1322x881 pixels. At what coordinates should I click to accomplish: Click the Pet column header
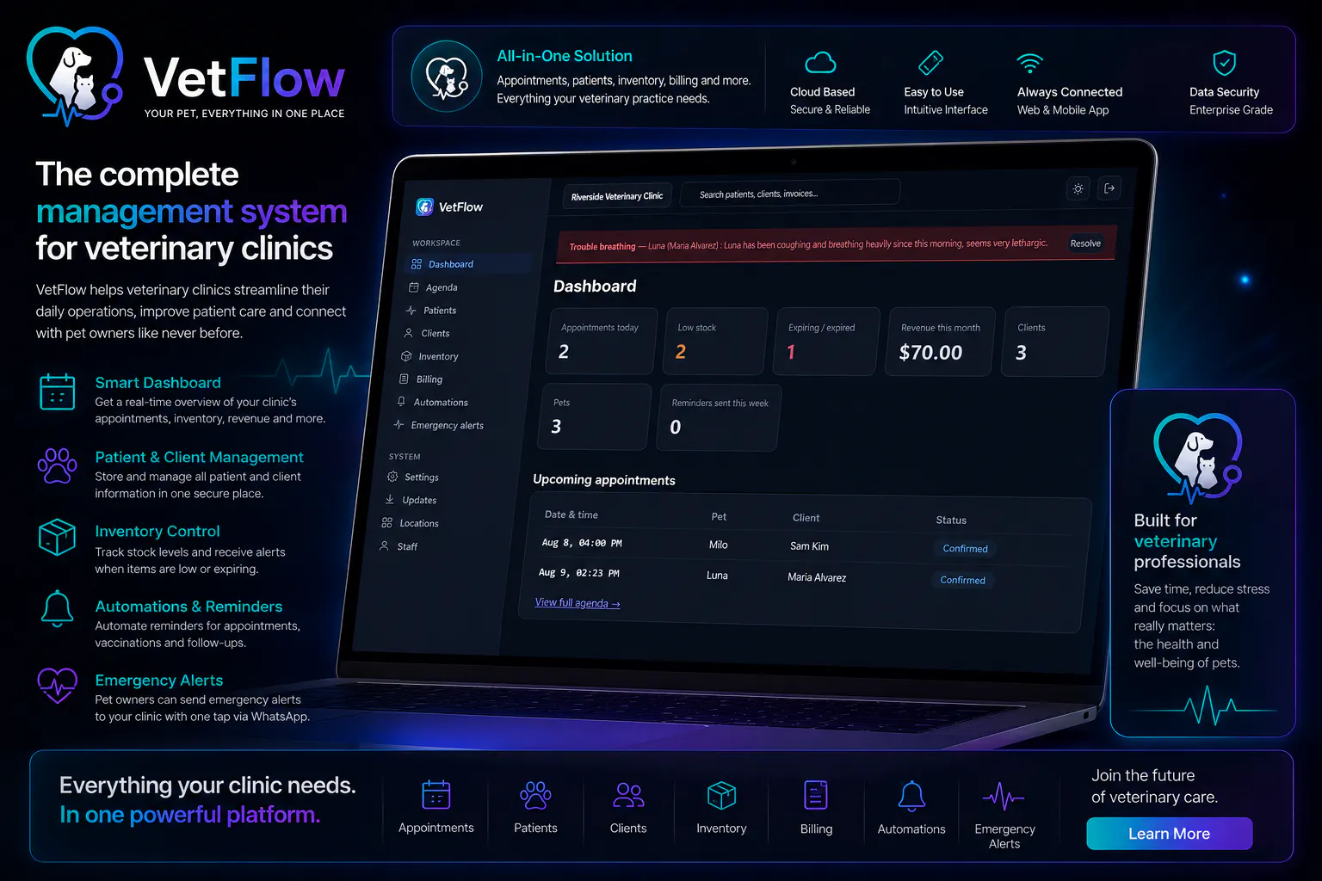coord(719,517)
